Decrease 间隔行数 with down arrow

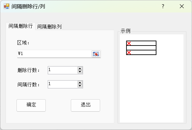click(x=80, y=86)
